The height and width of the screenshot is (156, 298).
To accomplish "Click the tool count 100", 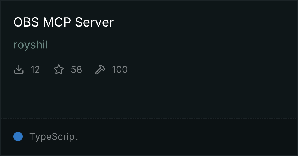I will (120, 69).
